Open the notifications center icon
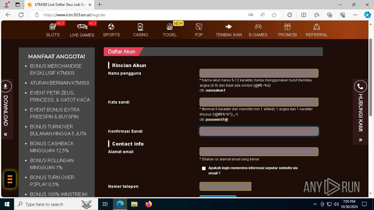This screenshot has width=374, height=210. (x=364, y=204)
